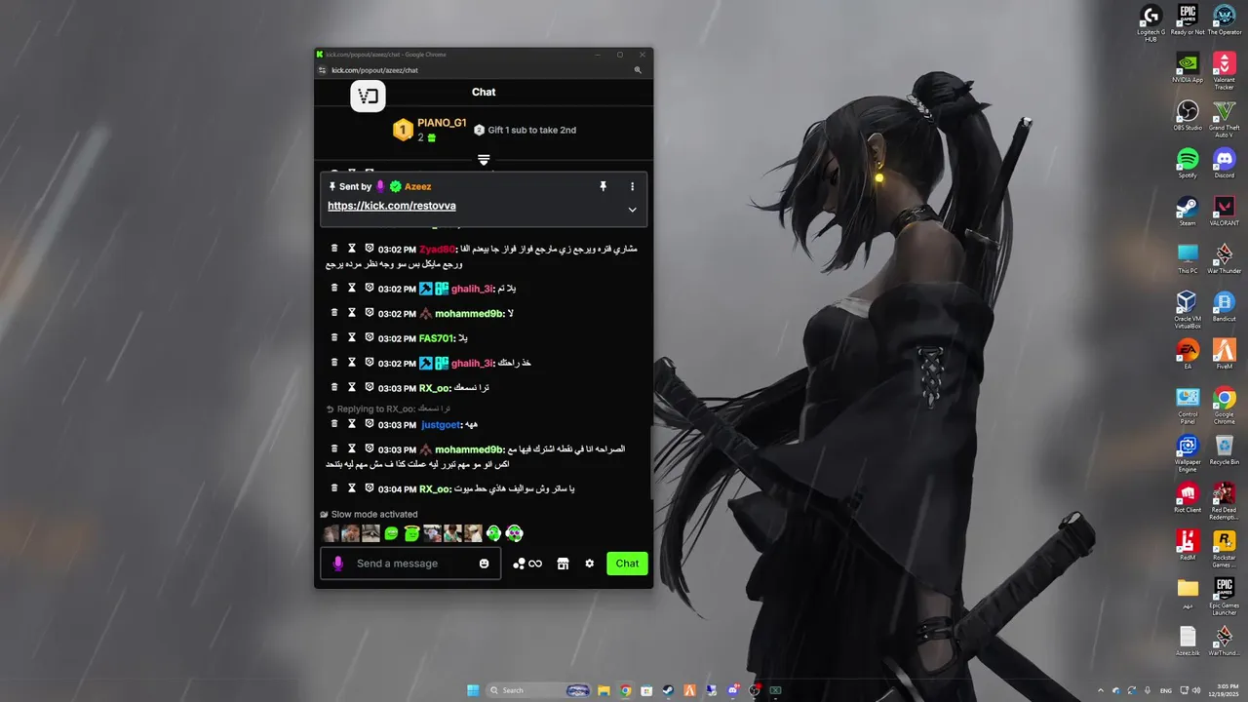Open FiveM desktop shortcut
Viewport: 1248px width, 702px height.
[x=1224, y=354]
